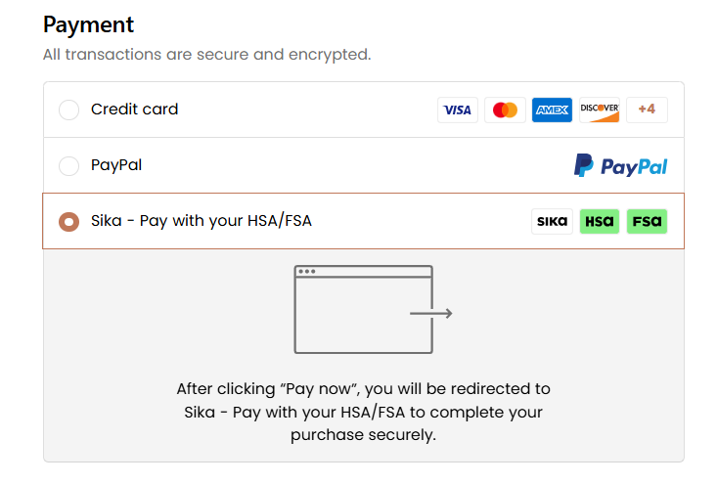The height and width of the screenshot is (484, 717).
Task: Expand the +4 more cards indicator
Action: [647, 110]
